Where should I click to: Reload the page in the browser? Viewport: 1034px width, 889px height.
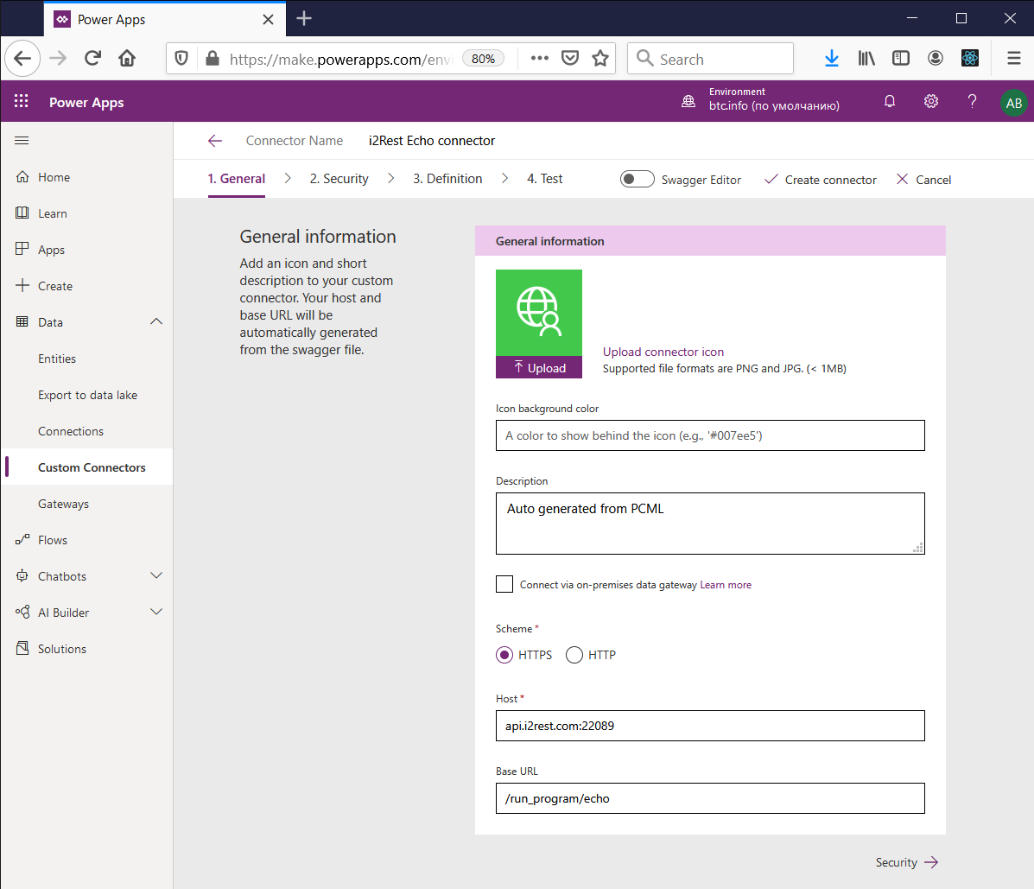[93, 59]
